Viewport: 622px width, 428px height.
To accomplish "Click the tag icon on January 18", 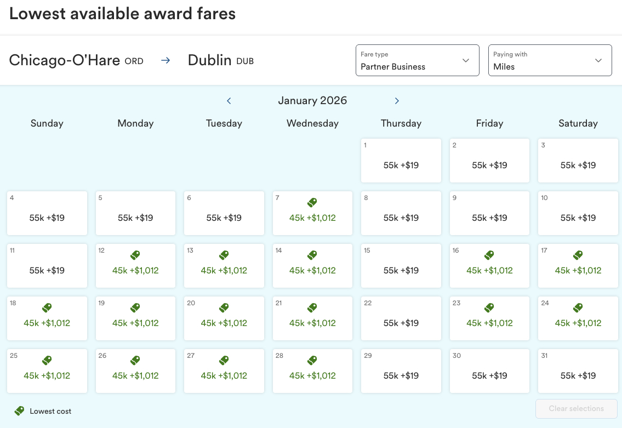I will tap(47, 307).
